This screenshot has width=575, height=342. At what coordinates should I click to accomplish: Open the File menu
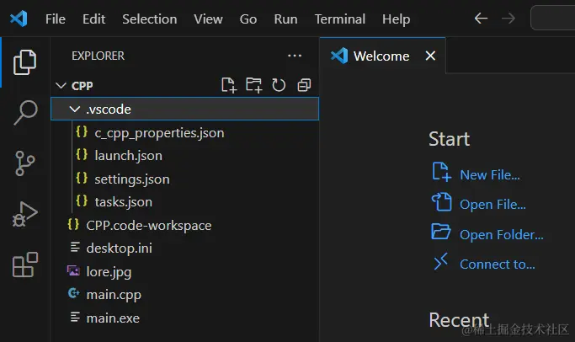(x=56, y=19)
